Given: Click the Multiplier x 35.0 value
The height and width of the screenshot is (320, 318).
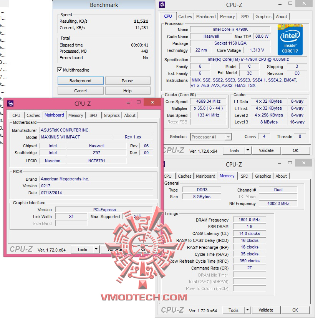Looking at the screenshot, I should click(208, 108).
